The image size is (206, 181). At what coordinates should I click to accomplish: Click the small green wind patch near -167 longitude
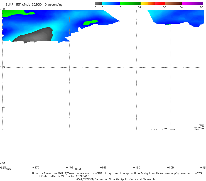91,23
